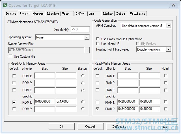
Task: Enable the Use Custom File checkbox
Action: pos(10,56)
